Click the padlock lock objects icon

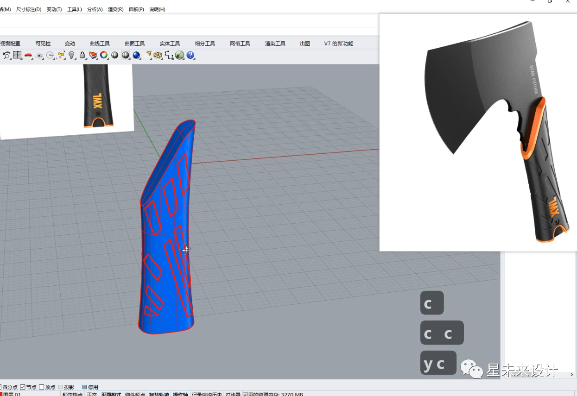(82, 55)
